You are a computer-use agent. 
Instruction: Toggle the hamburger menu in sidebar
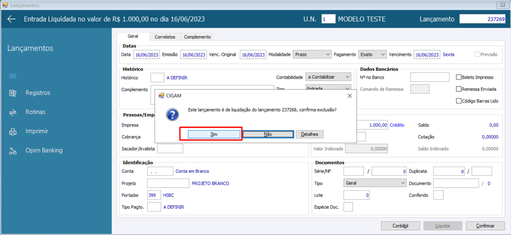(x=13, y=76)
